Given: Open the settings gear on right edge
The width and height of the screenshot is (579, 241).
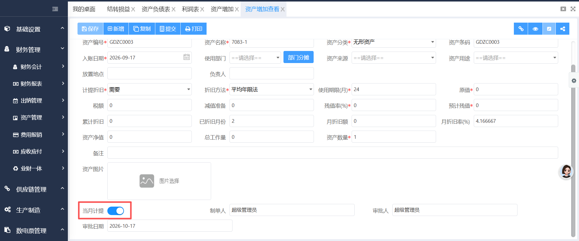Looking at the screenshot, I should click(574, 81).
